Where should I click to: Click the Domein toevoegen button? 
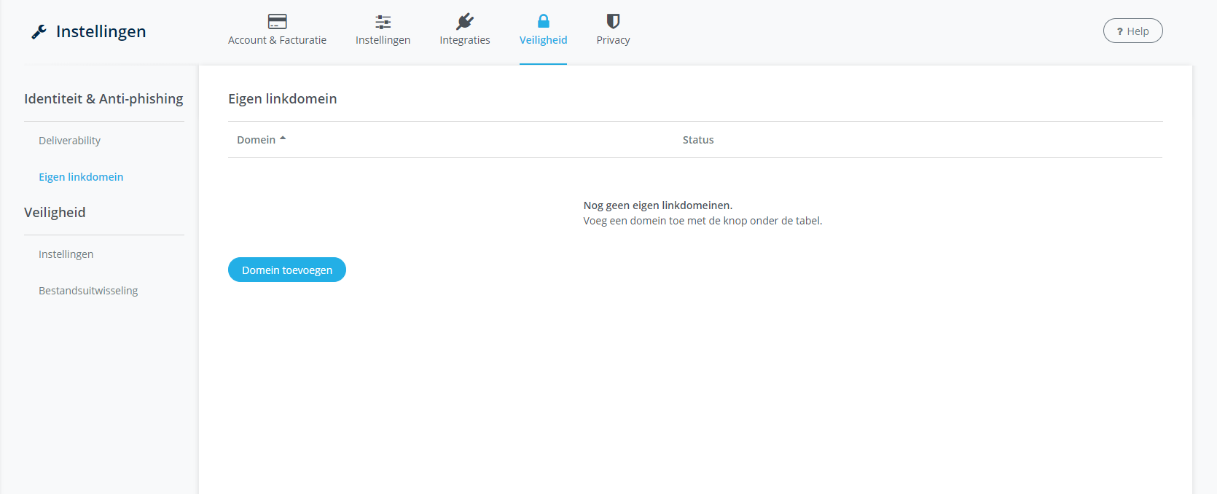pyautogui.click(x=286, y=270)
